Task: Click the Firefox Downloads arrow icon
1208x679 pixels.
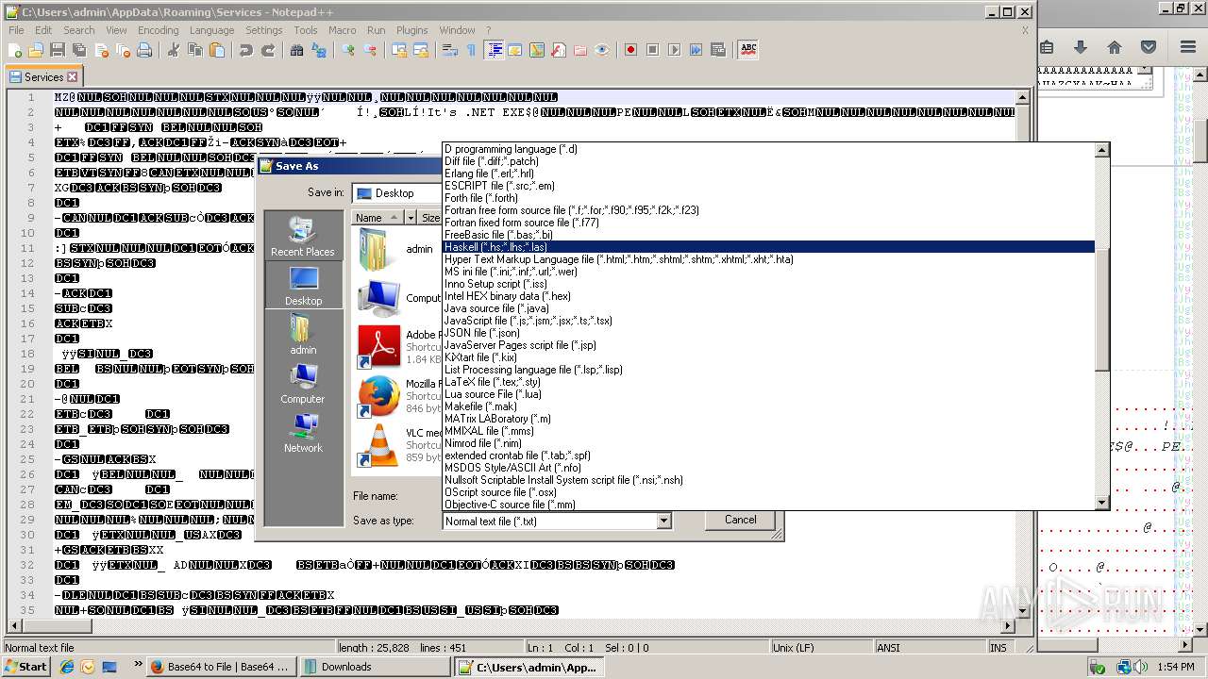Action: coord(1081,47)
